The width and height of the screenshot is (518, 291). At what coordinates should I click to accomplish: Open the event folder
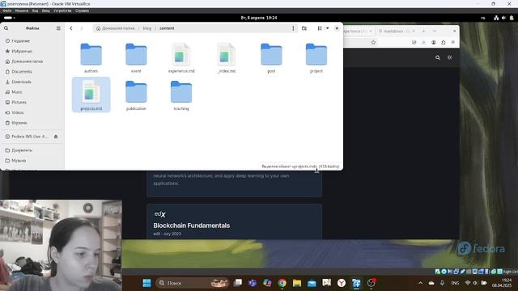pos(136,58)
